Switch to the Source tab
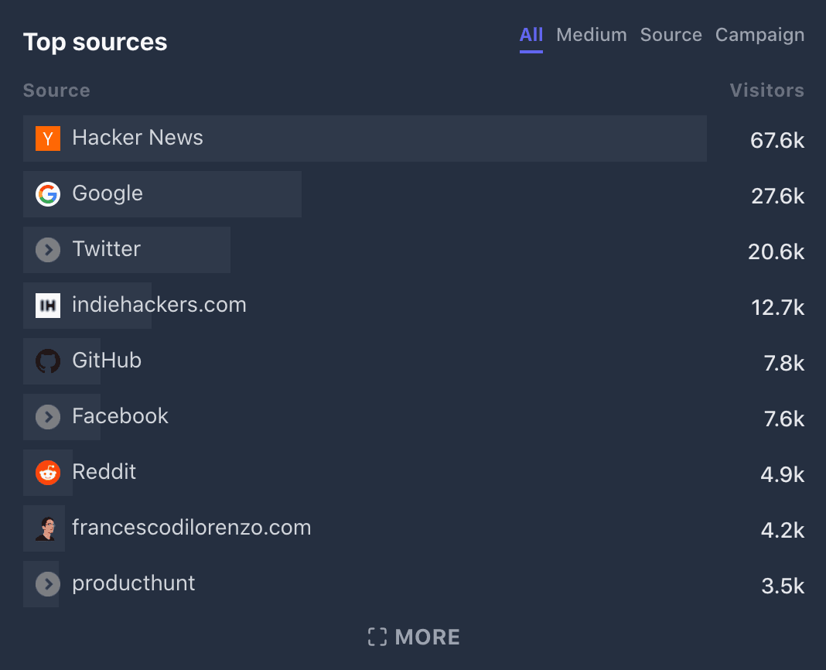 (x=671, y=35)
